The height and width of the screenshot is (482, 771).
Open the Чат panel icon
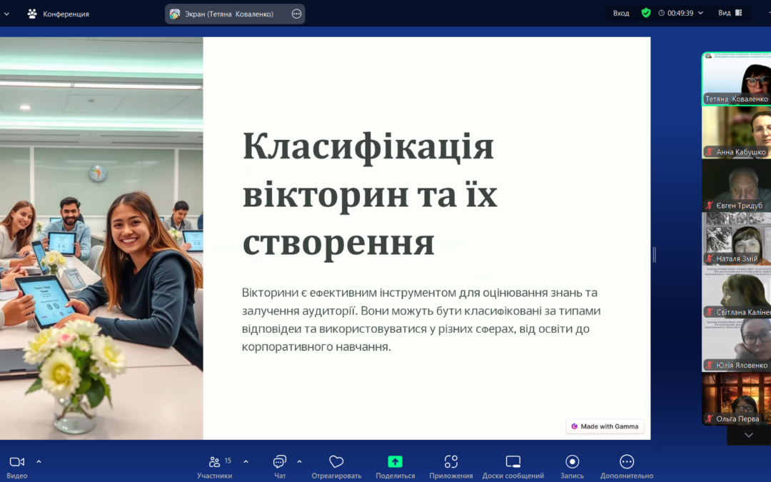278,461
